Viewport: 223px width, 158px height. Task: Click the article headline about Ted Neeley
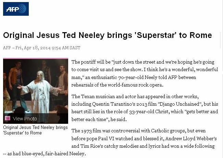(x=107, y=35)
